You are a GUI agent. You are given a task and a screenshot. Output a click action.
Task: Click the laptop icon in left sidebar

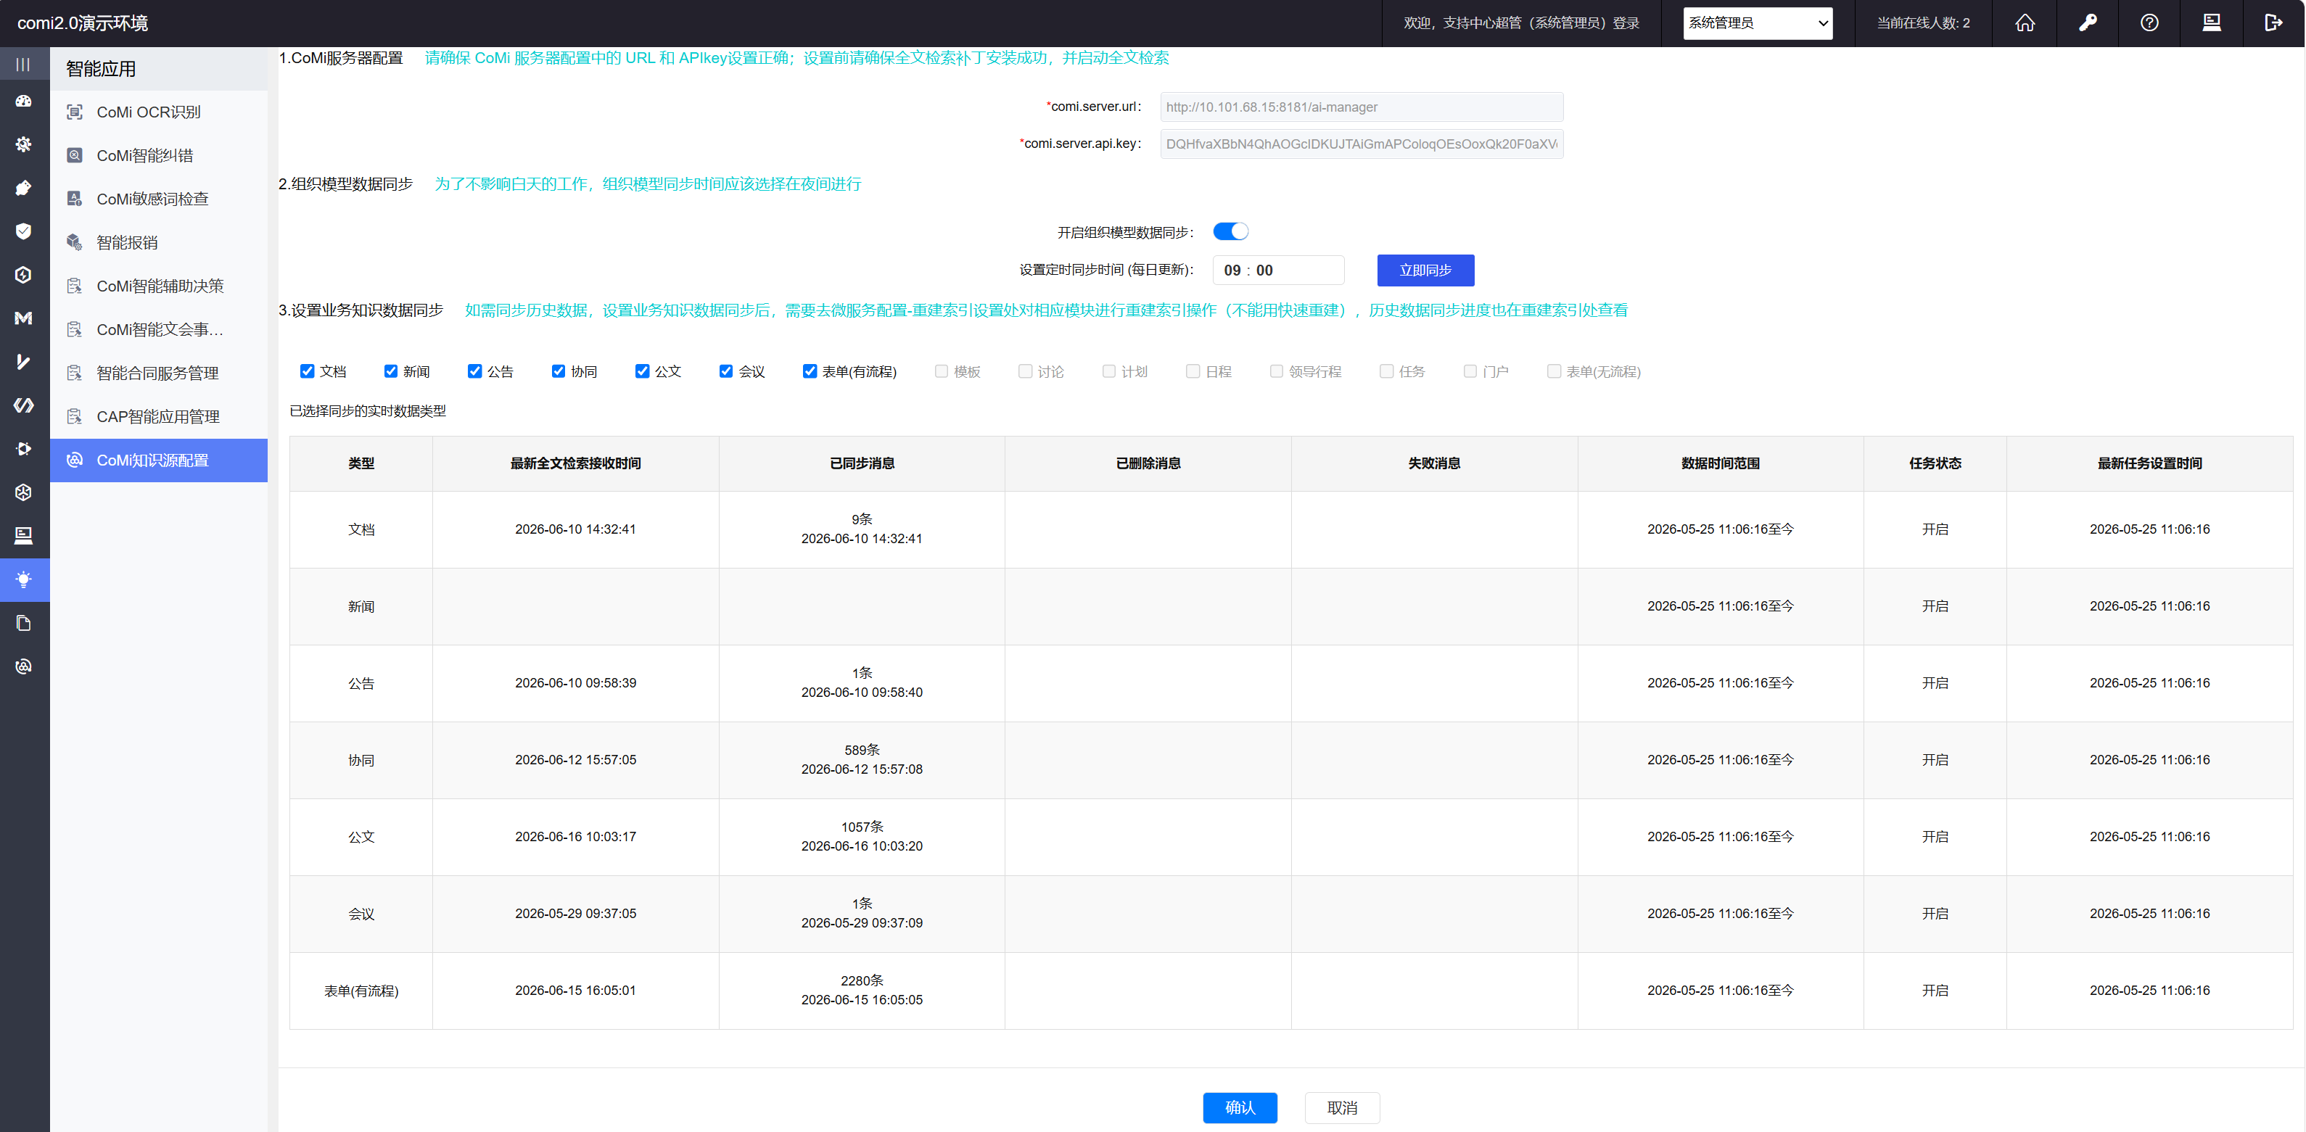(x=23, y=535)
